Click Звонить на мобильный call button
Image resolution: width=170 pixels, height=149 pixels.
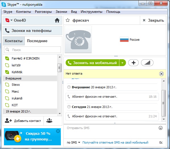[x=92, y=63]
